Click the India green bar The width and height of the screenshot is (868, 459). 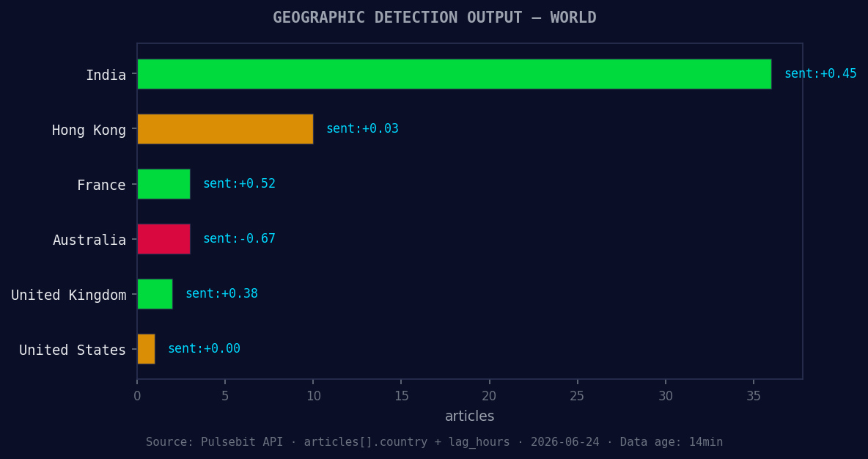pyautogui.click(x=454, y=73)
